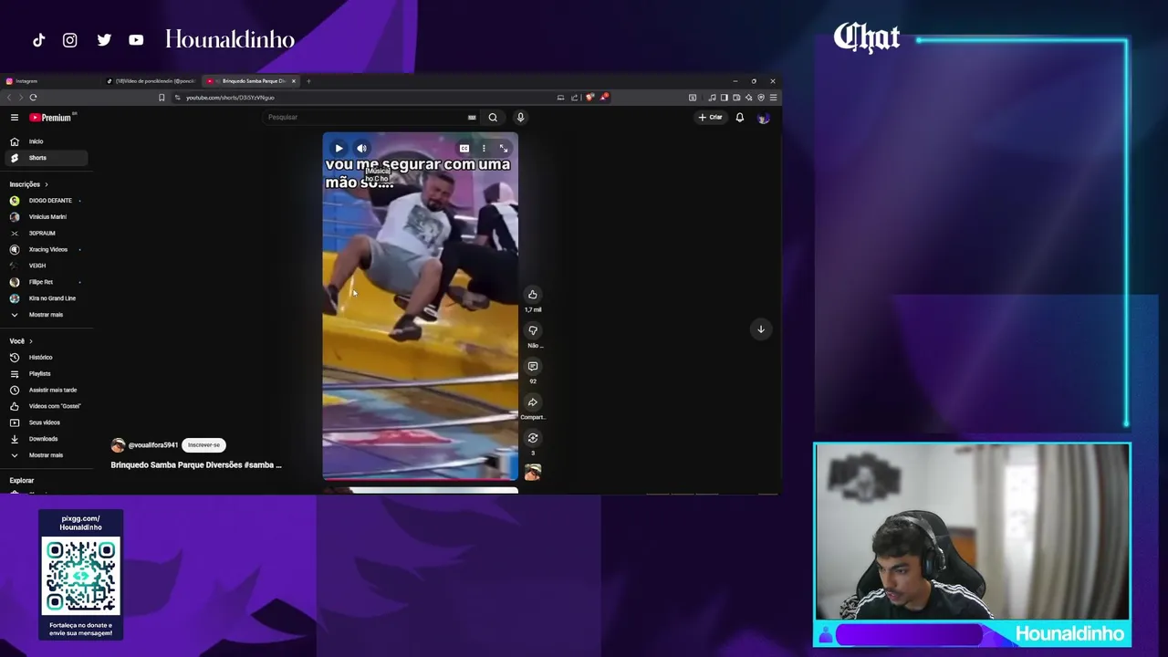
Task: Open Brave Shields lion icon
Action: [x=590, y=98]
